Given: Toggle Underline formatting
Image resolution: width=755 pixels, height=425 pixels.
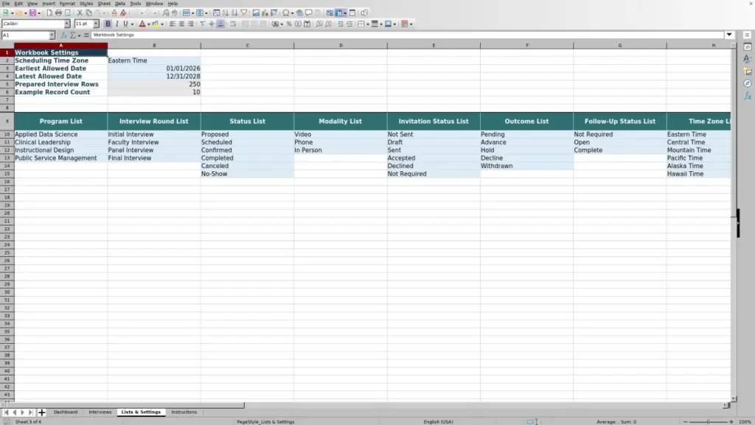Looking at the screenshot, I should click(x=125, y=24).
